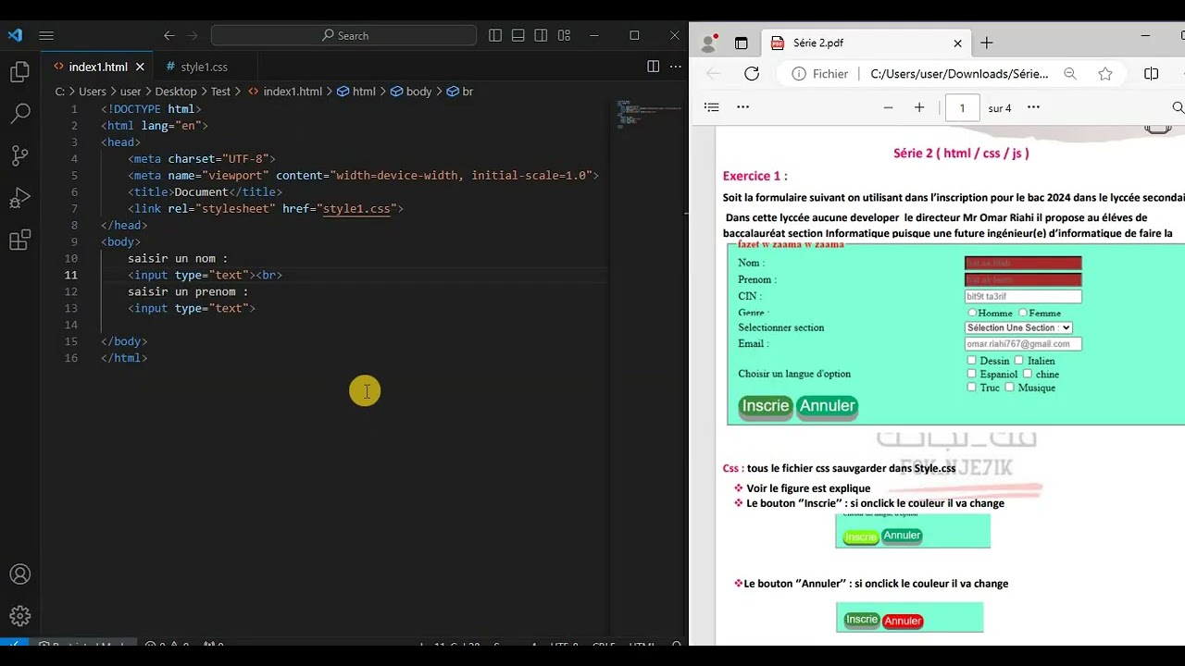Tick the Musique checkbox in PDF form
The height and width of the screenshot is (666, 1185).
pos(1009,387)
